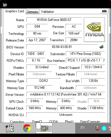Click the BIOS Version field 60.84.43.00.81
This screenshot has height=137, width=111.
click(x=62, y=47)
